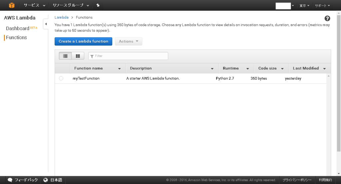
Task: Open the 東京 region dropdown
Action: coord(304,6)
